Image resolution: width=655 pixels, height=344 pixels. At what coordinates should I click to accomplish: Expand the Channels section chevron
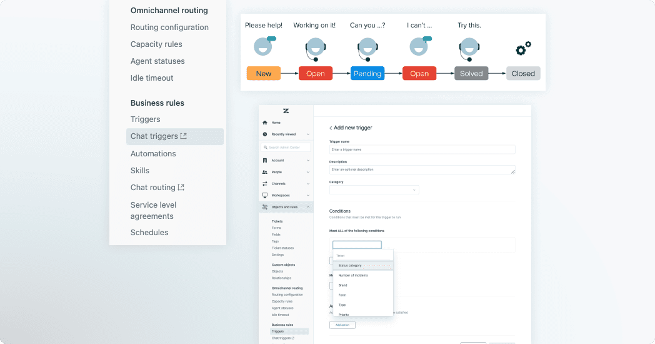(308, 184)
